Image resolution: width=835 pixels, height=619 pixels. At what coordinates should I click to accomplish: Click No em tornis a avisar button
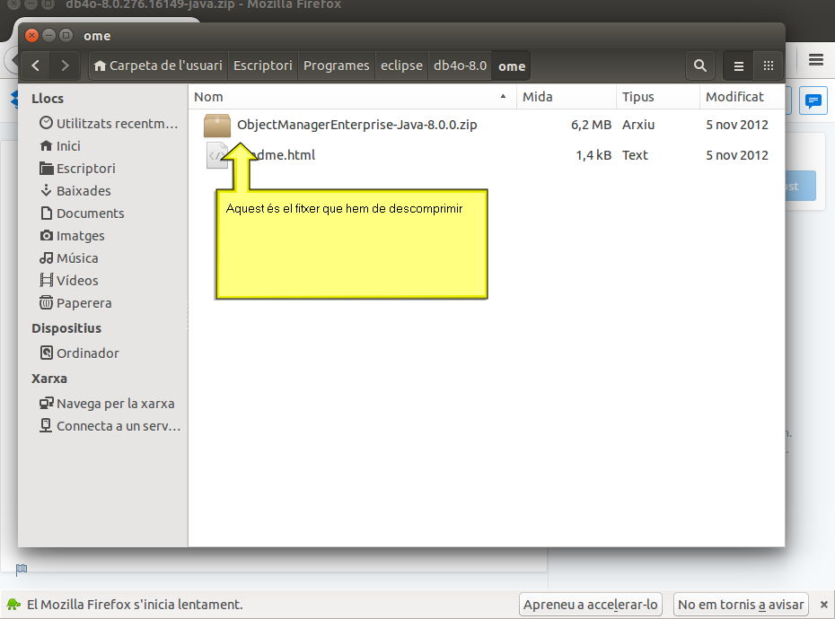coord(741,605)
